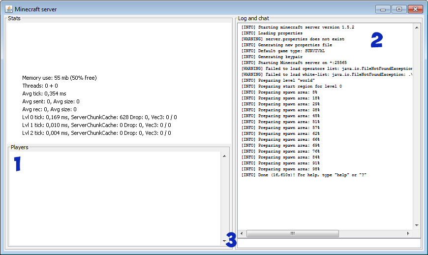Image resolution: width=428 pixels, height=255 pixels.
Task: Click log line 'Generating keypair'
Action: 272,57
